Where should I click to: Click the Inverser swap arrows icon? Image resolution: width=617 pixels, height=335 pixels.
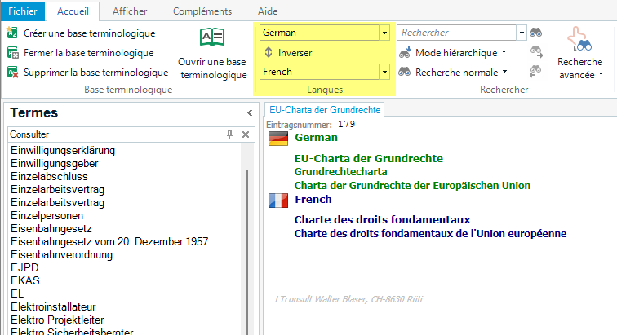(269, 52)
